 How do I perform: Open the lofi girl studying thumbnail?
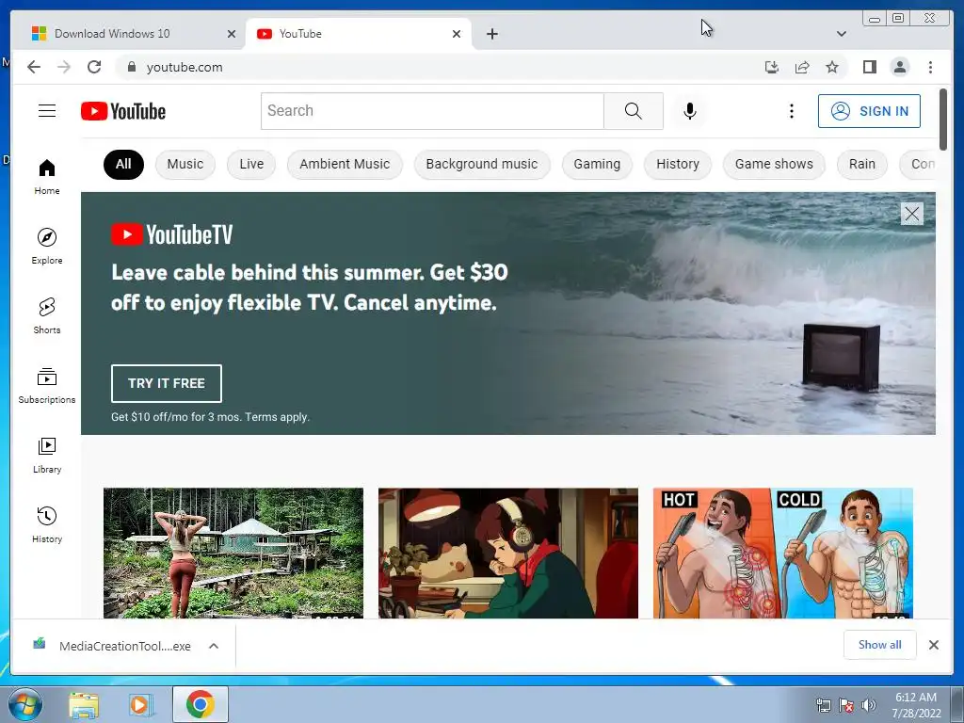tap(507, 554)
